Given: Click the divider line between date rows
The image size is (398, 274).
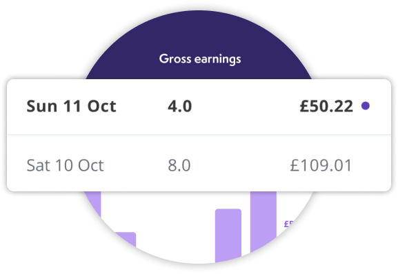Looking at the screenshot, I should (x=199, y=135).
